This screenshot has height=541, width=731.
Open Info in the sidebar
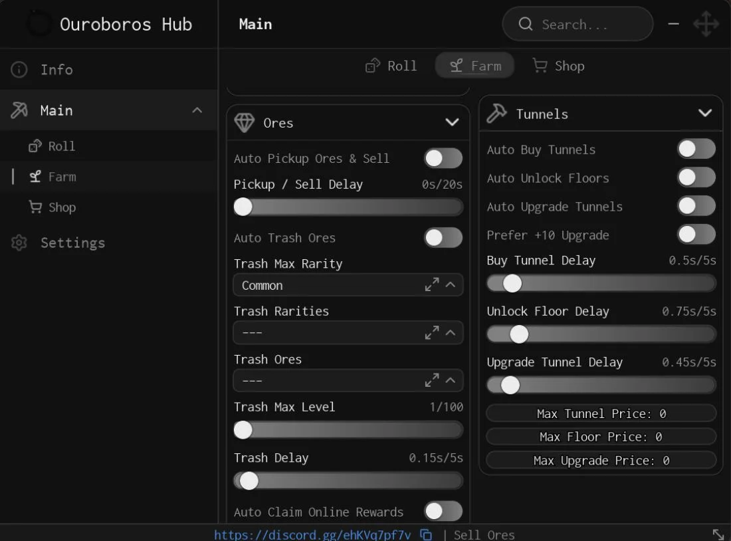coord(108,70)
